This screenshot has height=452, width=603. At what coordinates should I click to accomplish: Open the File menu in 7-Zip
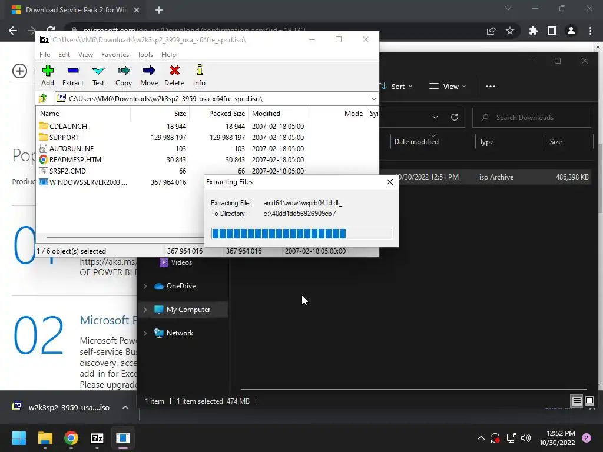(x=45, y=55)
